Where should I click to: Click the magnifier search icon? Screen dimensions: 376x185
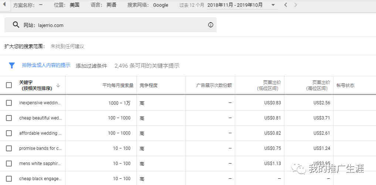click(16, 25)
